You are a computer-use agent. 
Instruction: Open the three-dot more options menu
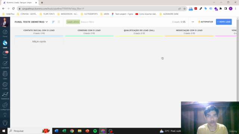point(193,22)
